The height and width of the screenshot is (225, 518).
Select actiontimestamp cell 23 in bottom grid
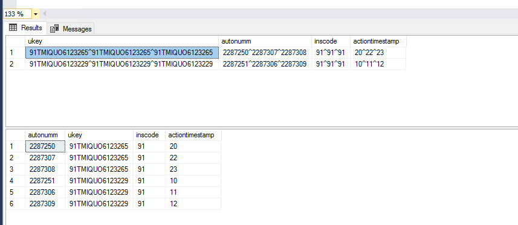coord(193,169)
